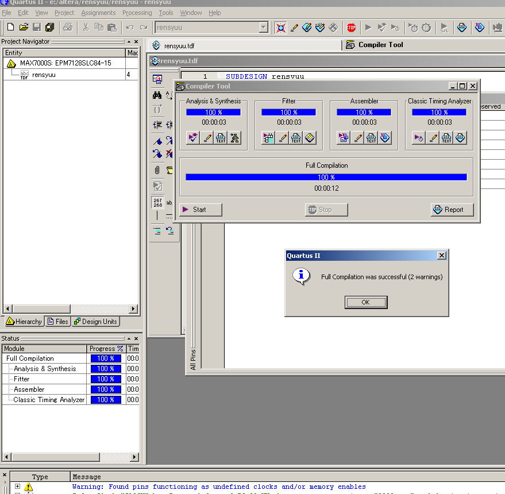Click the Status panel left scroll arrow

(x=7, y=457)
